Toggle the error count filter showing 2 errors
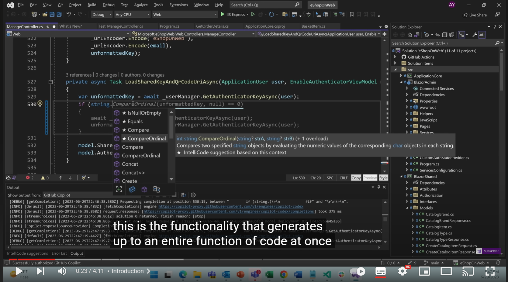 tap(28, 177)
